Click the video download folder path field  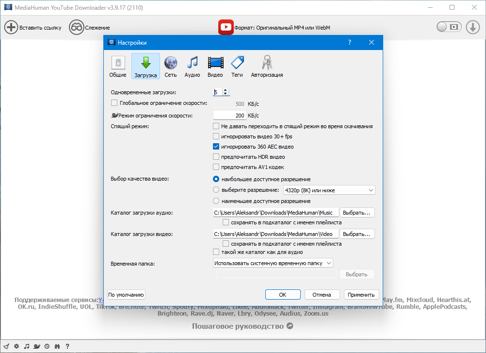pos(275,234)
